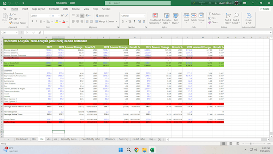
Task: Apply Comma Style format
Action: point(134,21)
